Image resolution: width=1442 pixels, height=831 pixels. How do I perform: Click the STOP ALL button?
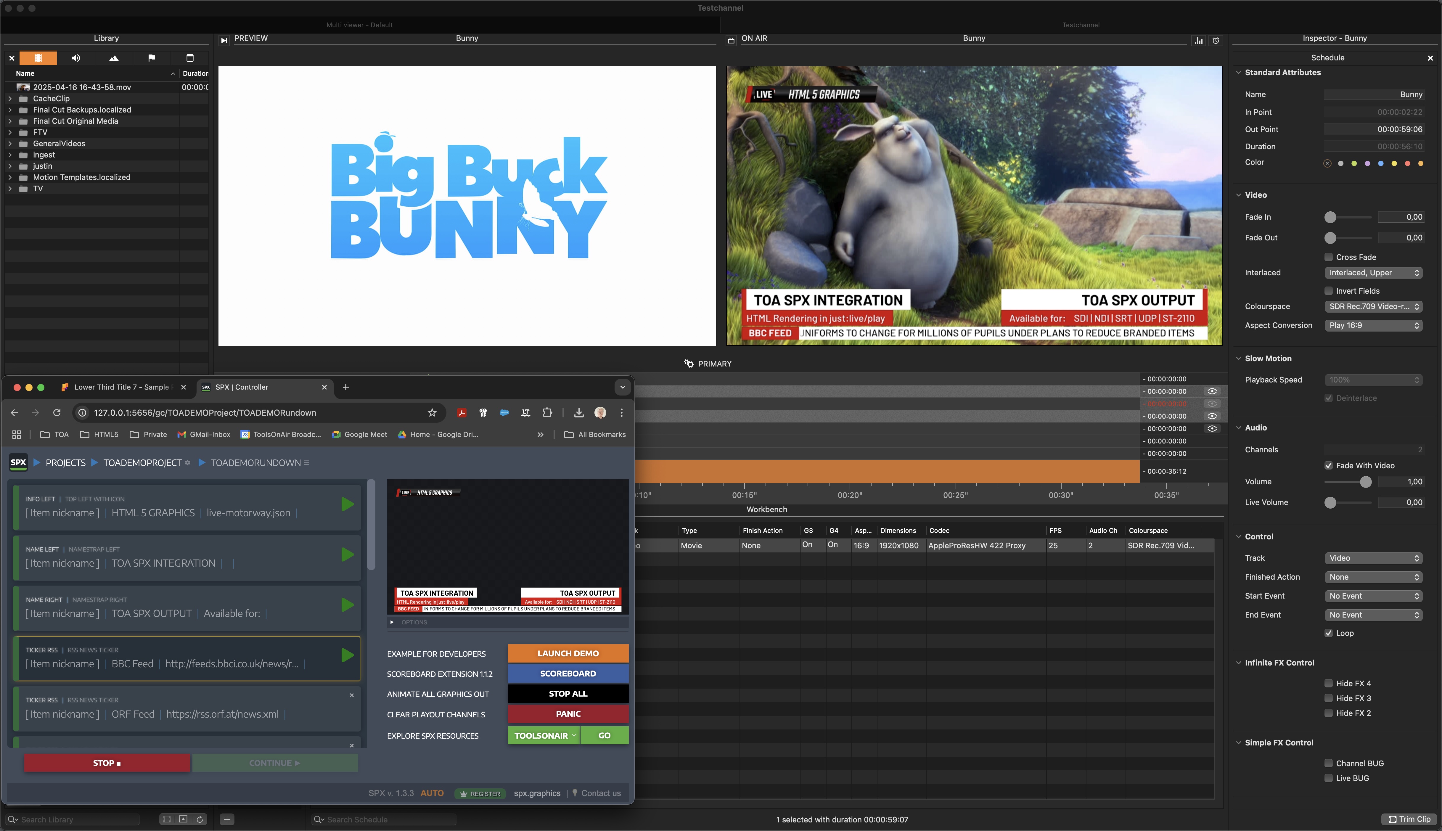pyautogui.click(x=568, y=694)
